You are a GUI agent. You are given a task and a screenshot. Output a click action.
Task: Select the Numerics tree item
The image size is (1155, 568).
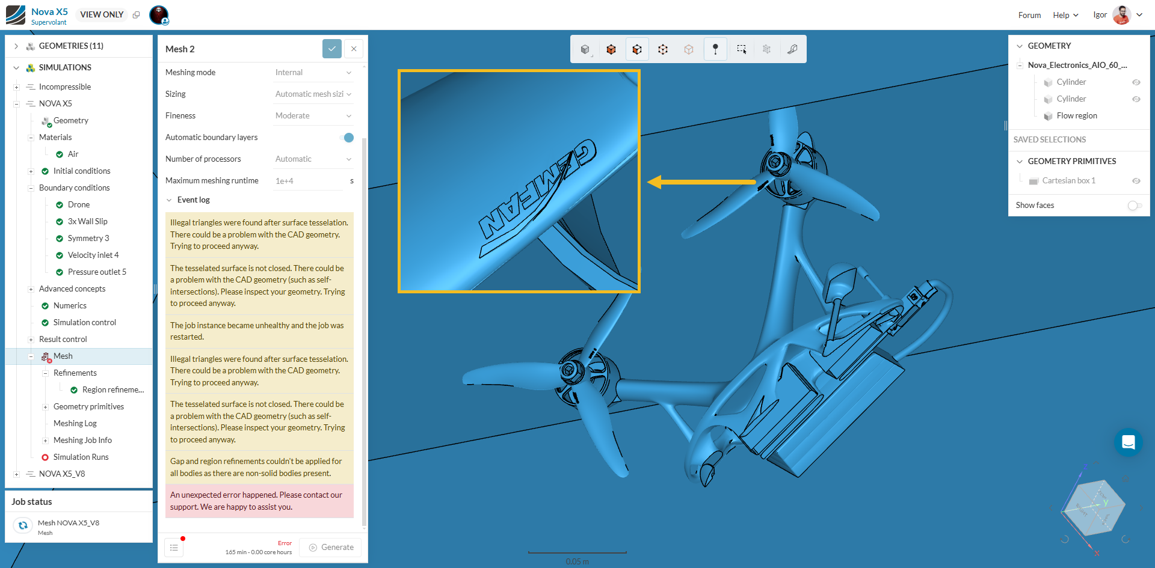(x=70, y=306)
